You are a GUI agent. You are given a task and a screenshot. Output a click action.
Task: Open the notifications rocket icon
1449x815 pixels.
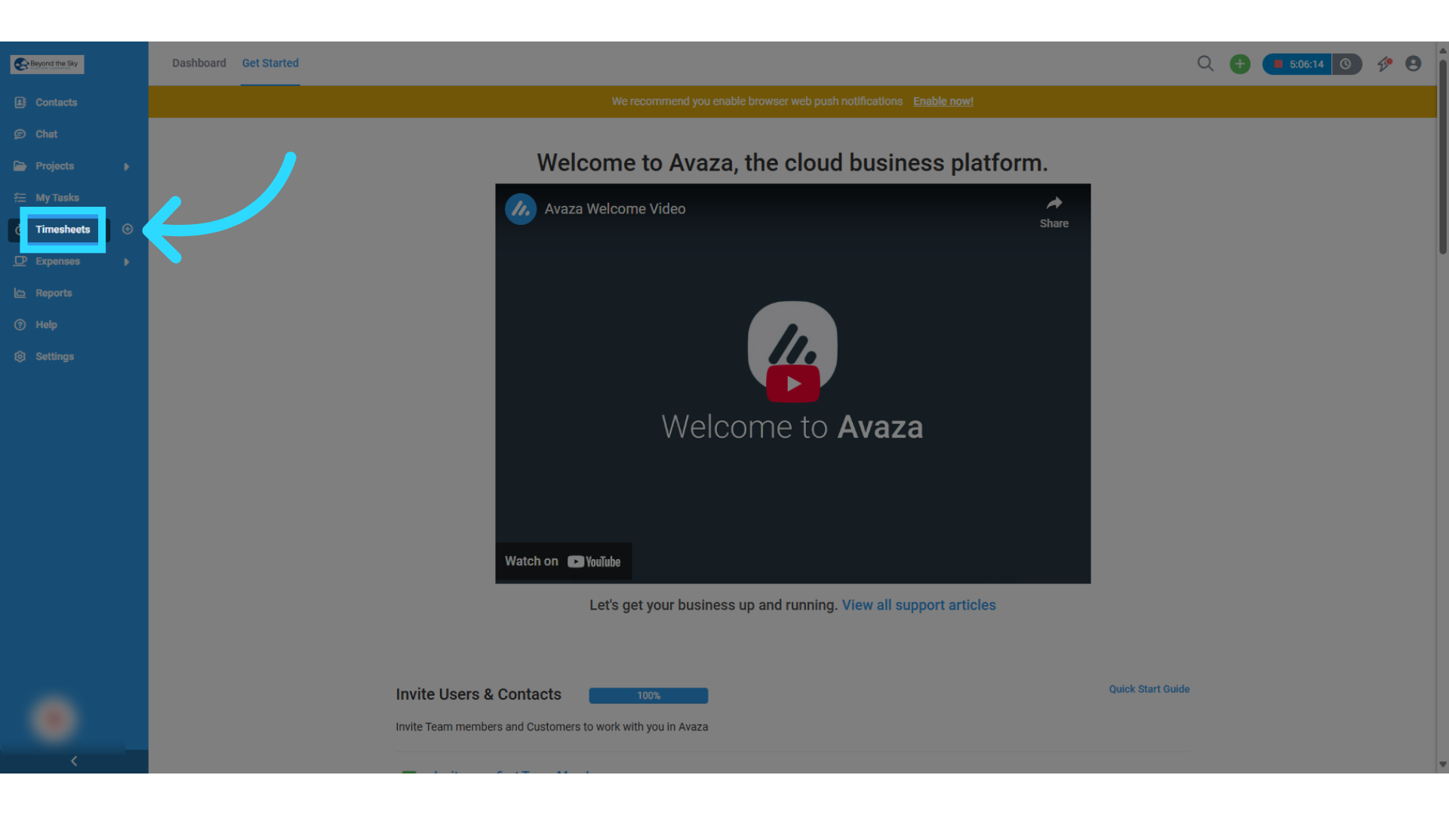coord(1385,64)
